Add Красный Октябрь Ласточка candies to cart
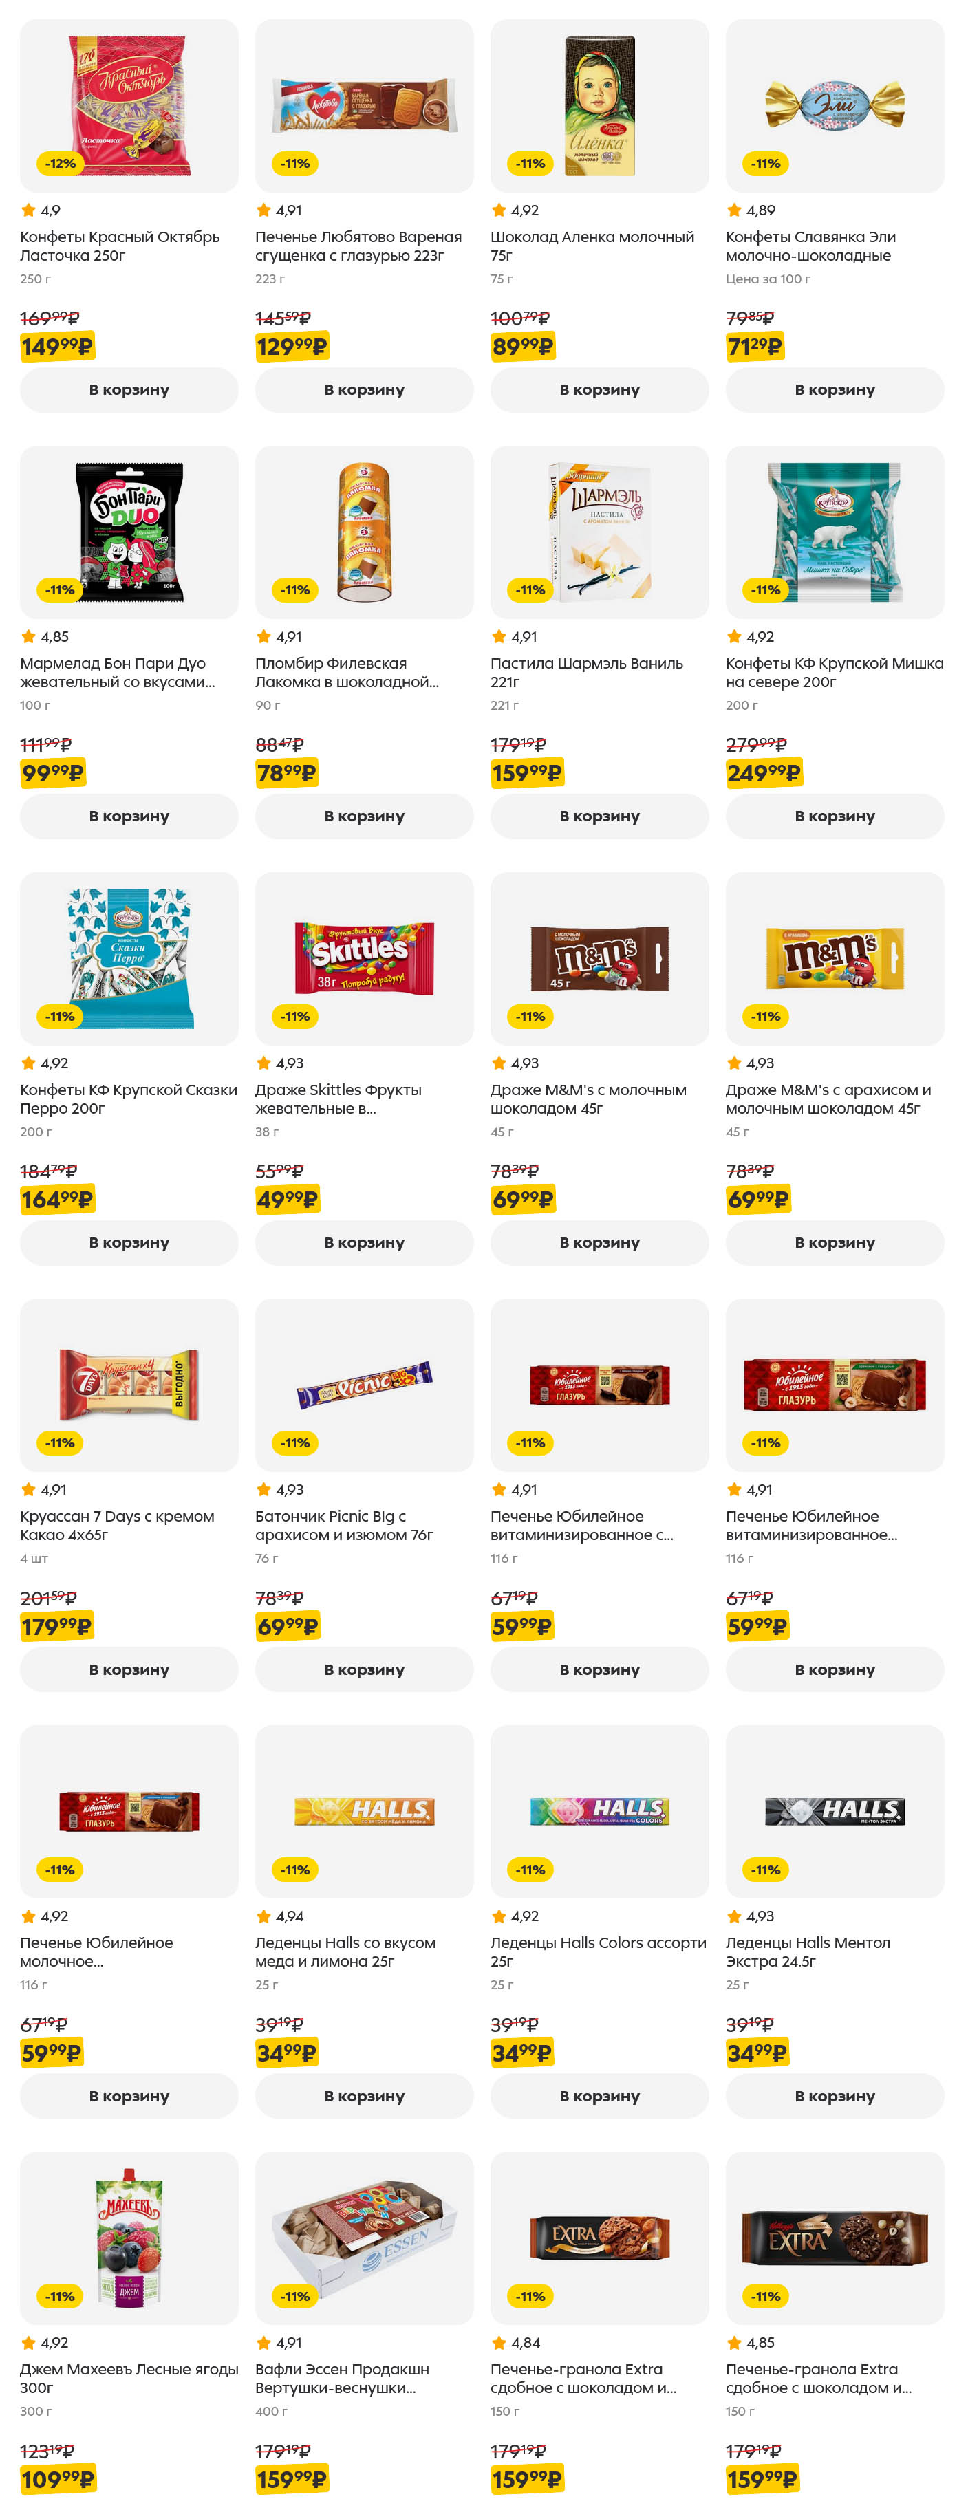The height and width of the screenshot is (2499, 968). 129,390
